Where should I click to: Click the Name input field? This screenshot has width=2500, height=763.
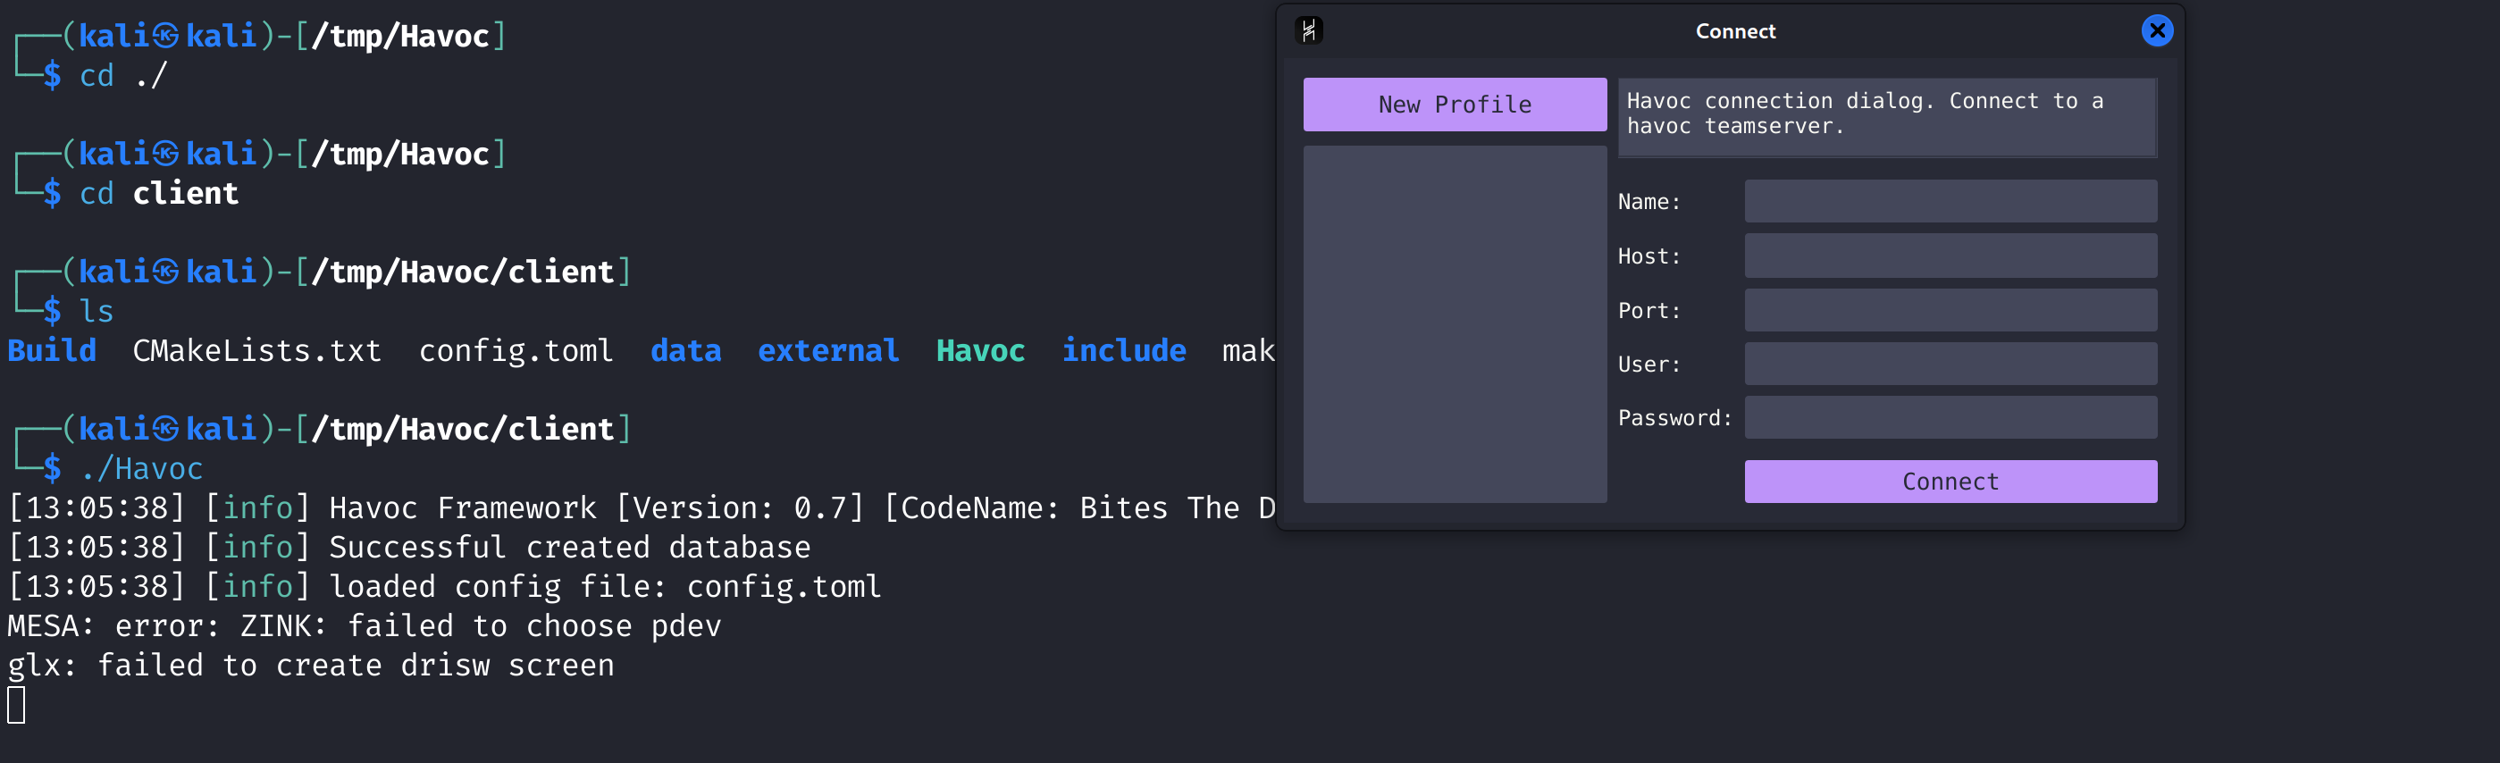pyautogui.click(x=1950, y=201)
